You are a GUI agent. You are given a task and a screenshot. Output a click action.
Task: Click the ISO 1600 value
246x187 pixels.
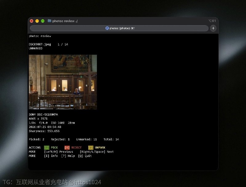58,123
